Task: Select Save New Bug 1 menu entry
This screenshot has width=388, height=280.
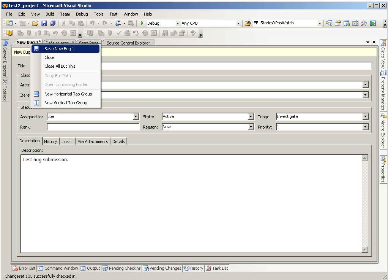Action: [x=66, y=49]
